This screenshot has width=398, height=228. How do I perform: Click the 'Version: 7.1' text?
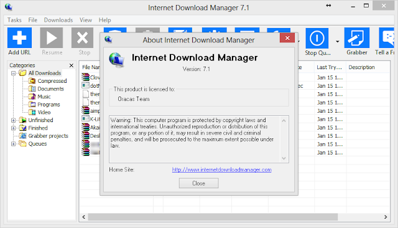click(x=197, y=69)
